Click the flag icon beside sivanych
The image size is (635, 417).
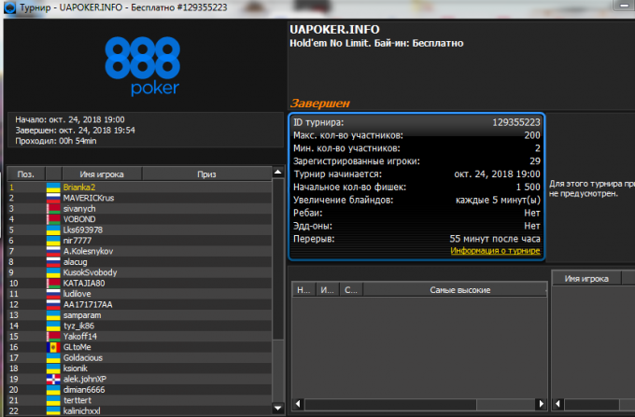pyautogui.click(x=53, y=209)
